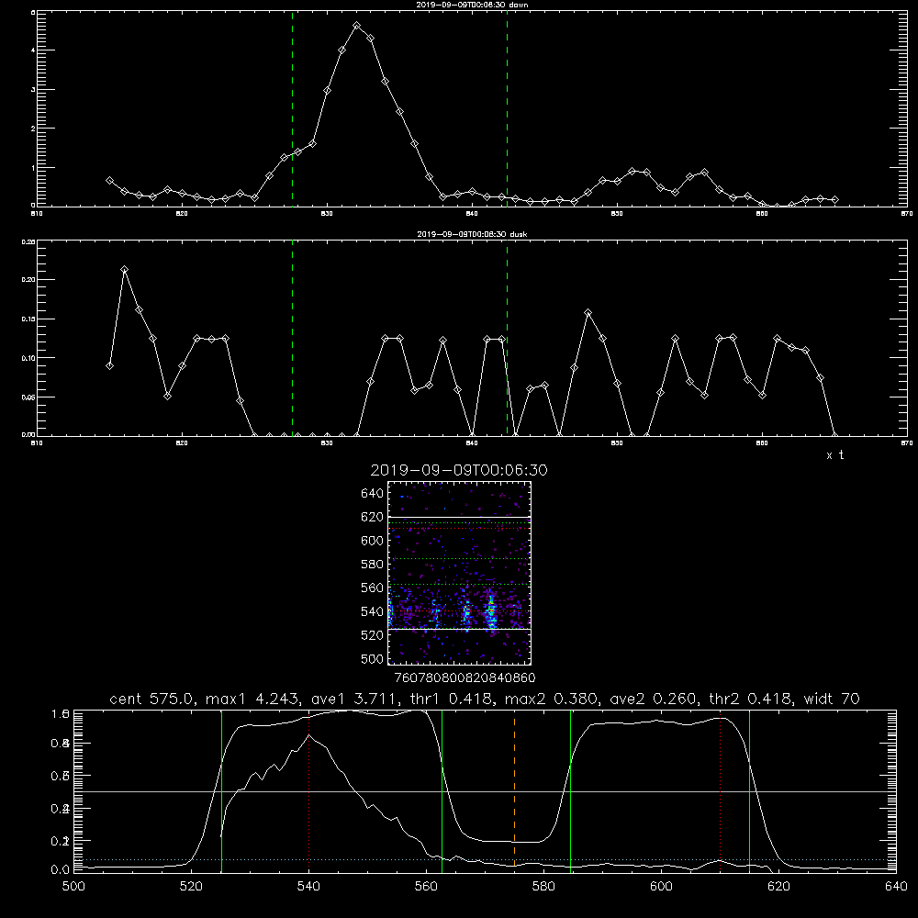Click the heatmap y-axis label '600'
Screen dimensions: 918x918
[x=373, y=541]
